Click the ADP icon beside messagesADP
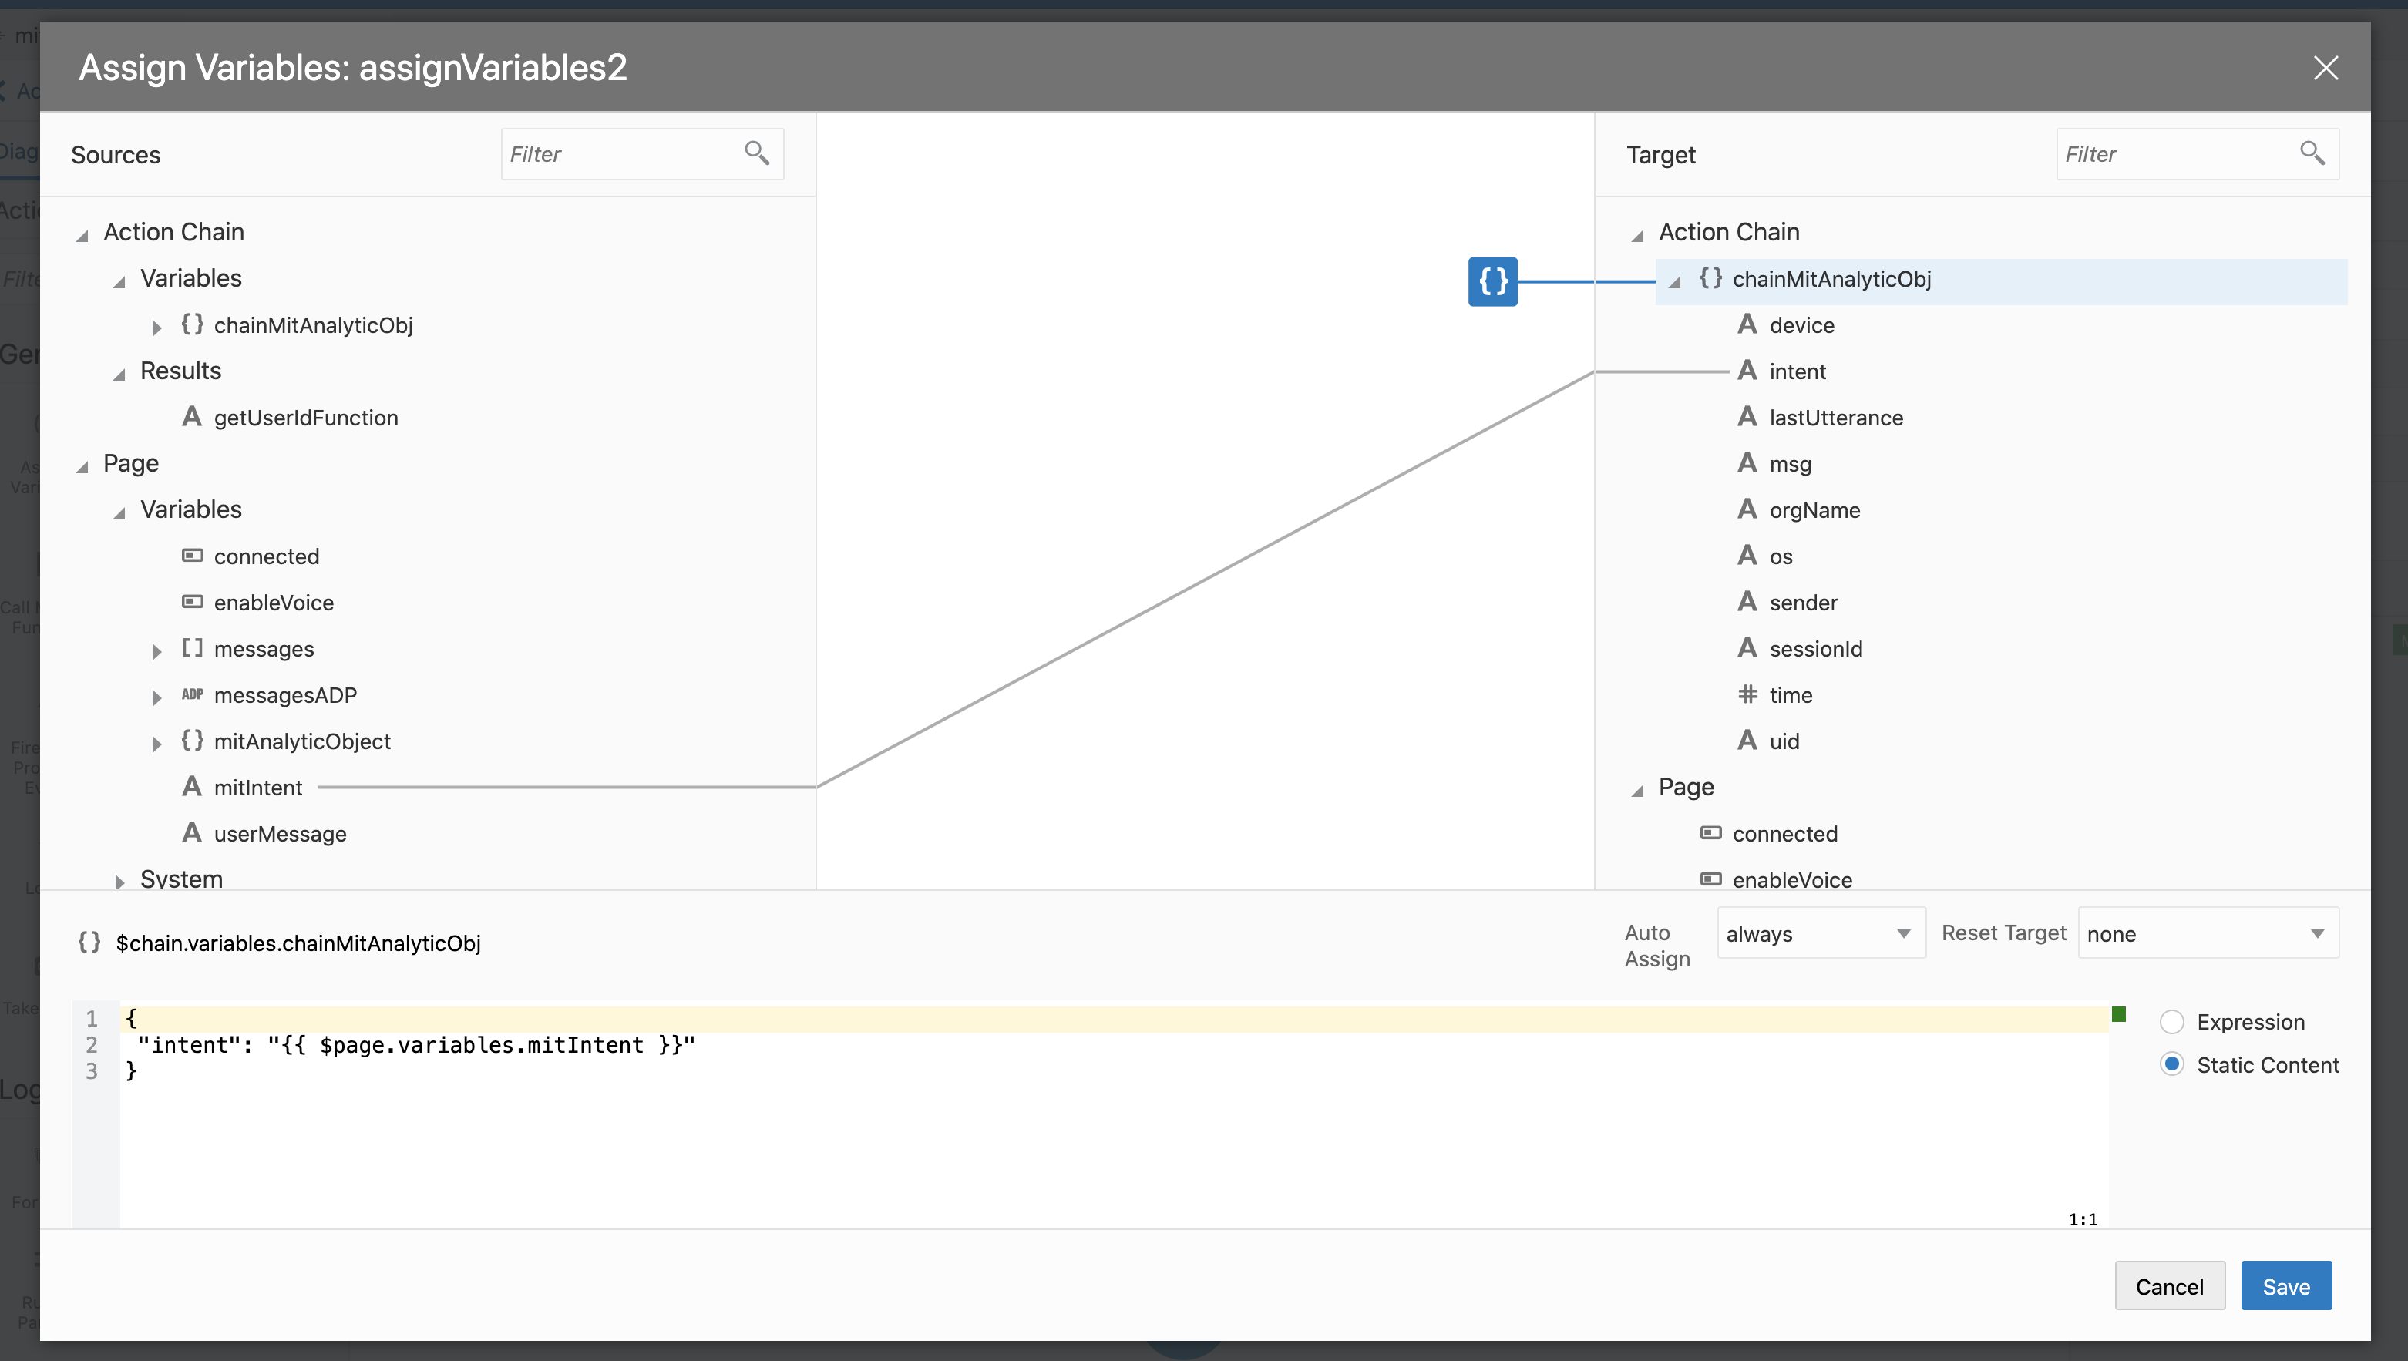This screenshot has width=2408, height=1361. [x=192, y=694]
